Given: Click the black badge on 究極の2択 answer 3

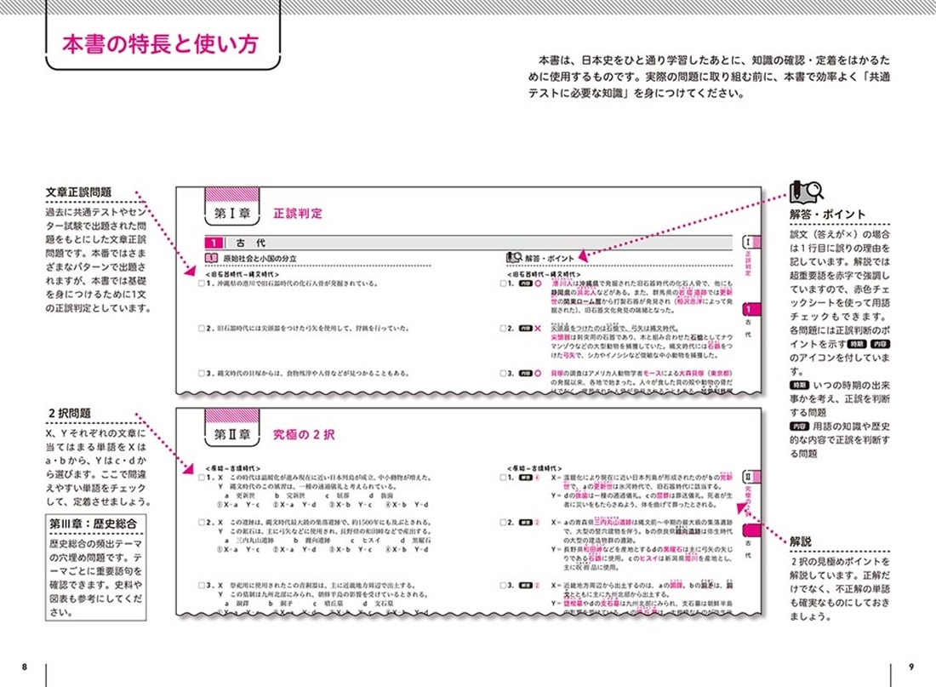Looking at the screenshot, I should click(x=525, y=586).
